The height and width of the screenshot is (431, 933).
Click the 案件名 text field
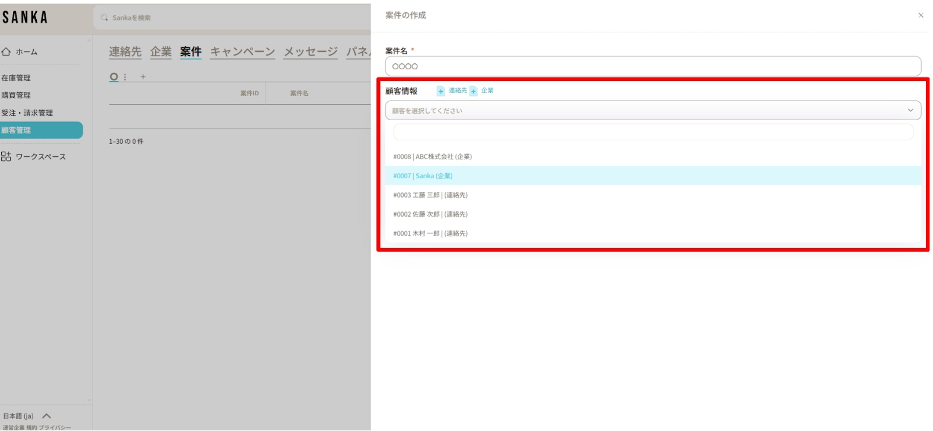[652, 66]
